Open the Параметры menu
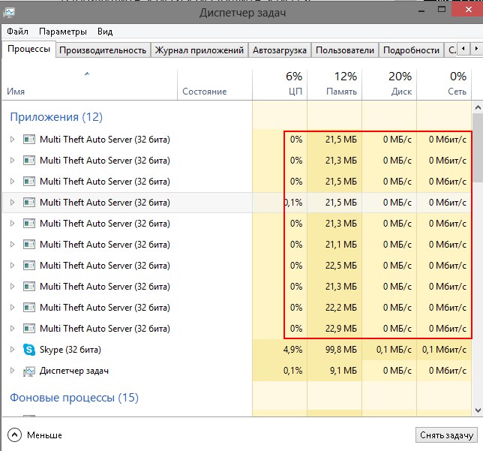The image size is (483, 451). point(63,32)
